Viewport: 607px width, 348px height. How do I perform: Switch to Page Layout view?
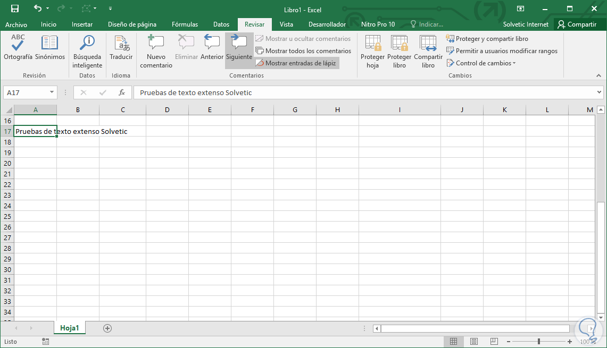473,342
